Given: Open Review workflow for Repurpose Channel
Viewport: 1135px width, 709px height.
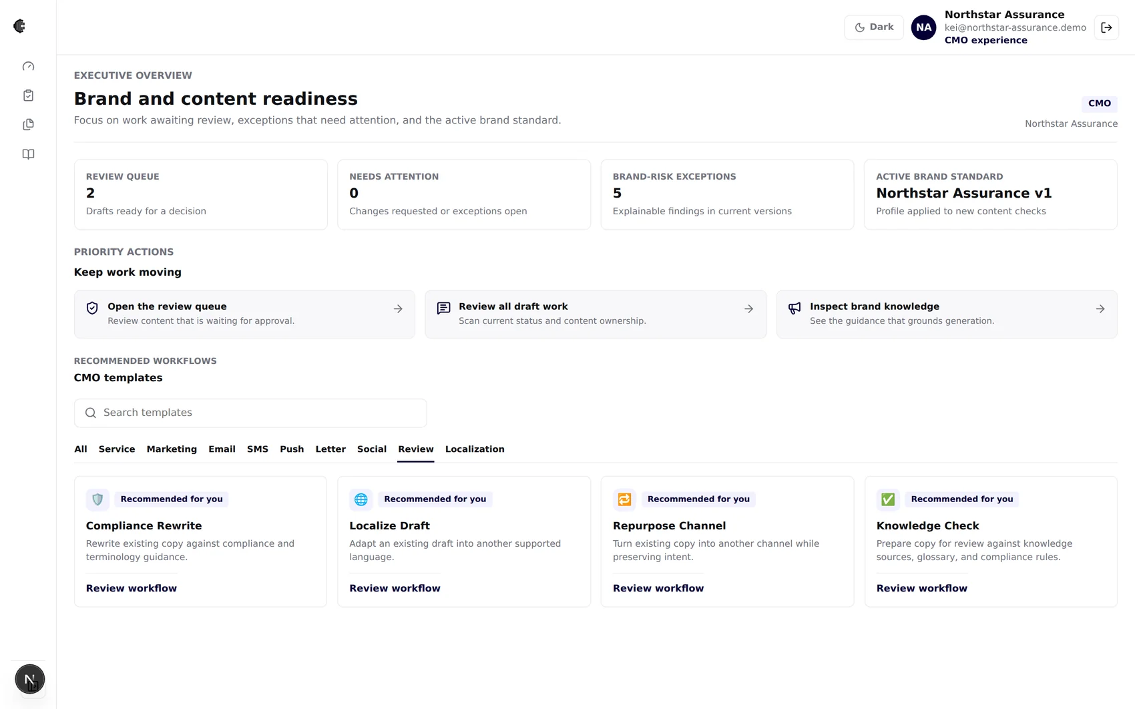Looking at the screenshot, I should (x=658, y=588).
